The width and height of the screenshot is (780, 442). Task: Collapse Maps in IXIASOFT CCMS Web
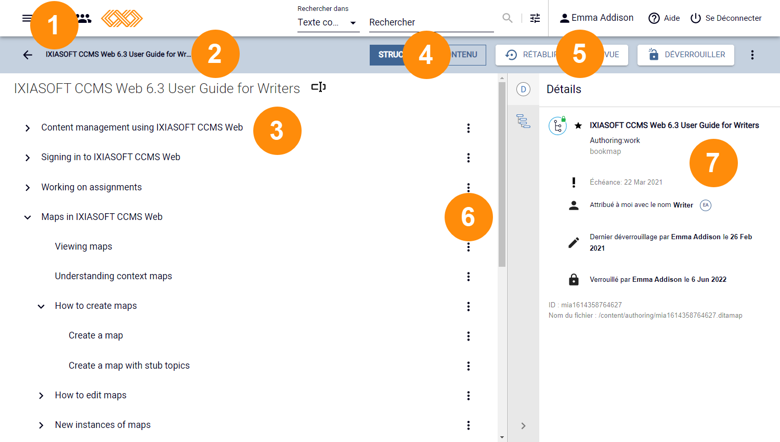tap(28, 217)
